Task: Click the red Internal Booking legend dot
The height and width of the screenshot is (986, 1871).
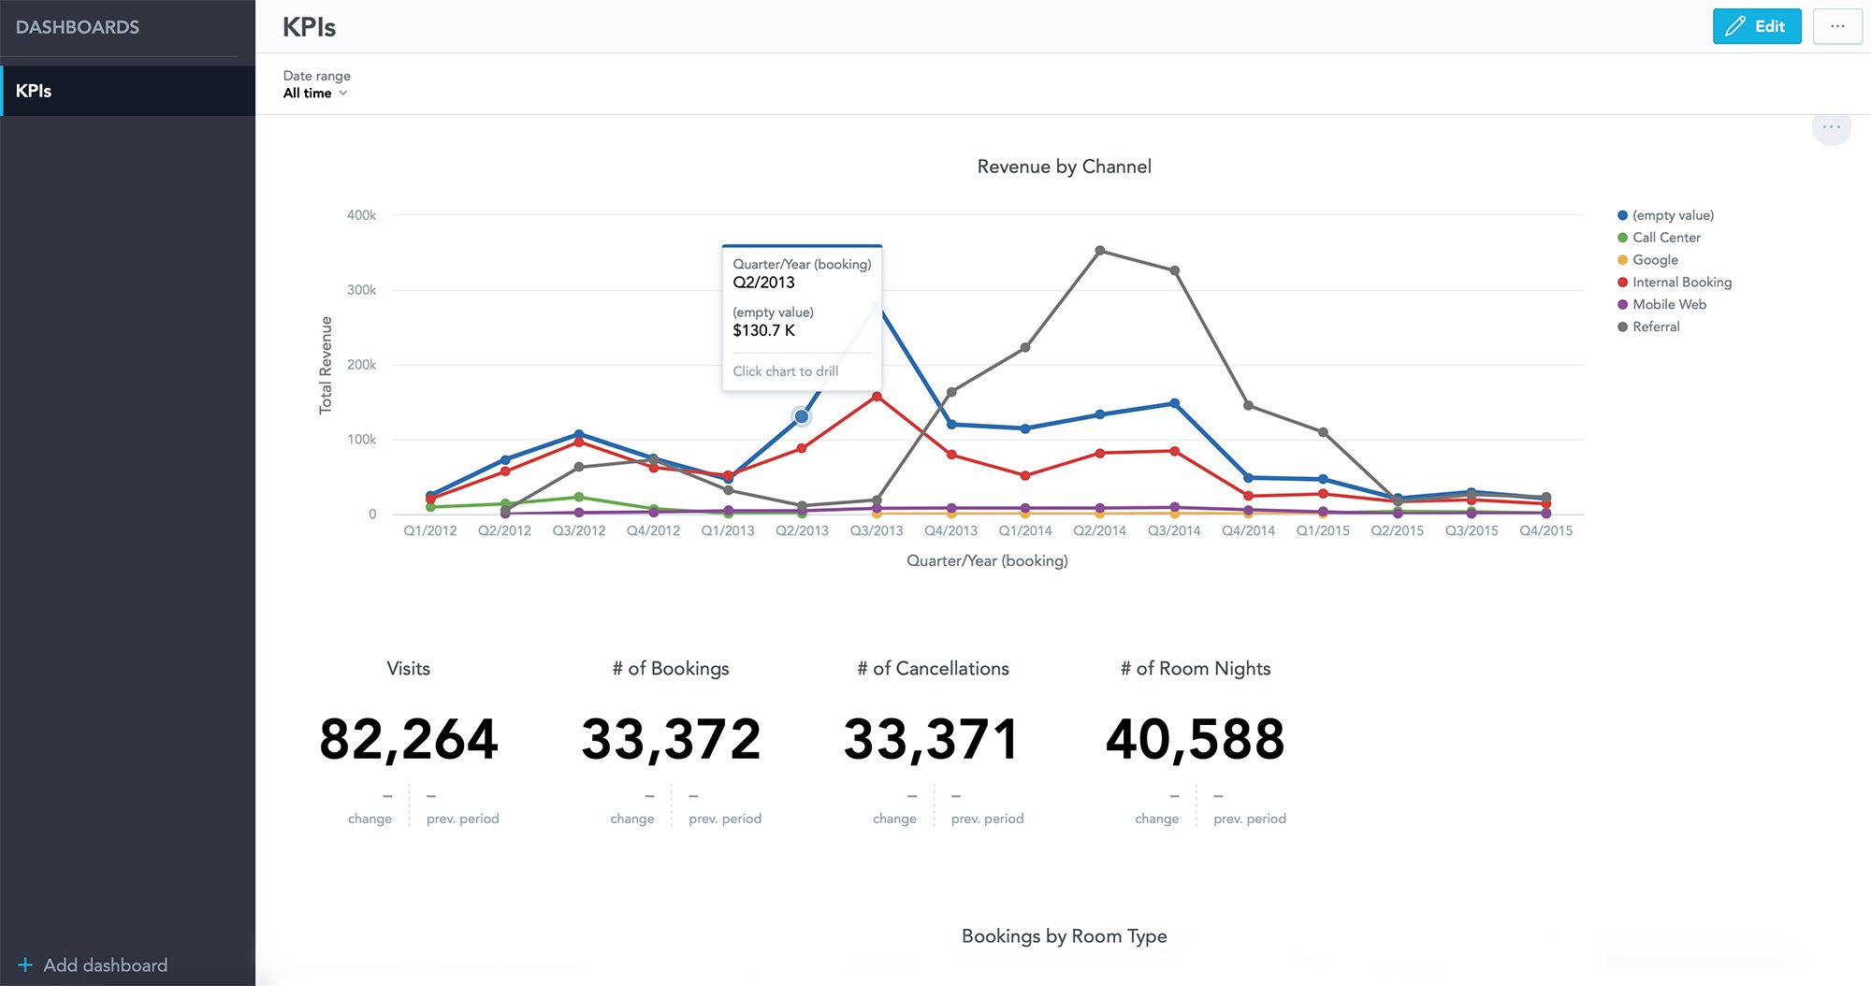Action: tap(1623, 282)
